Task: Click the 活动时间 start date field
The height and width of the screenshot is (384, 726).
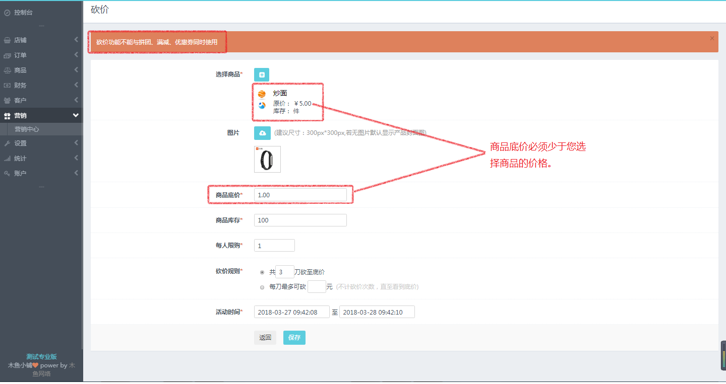Action: click(291, 312)
